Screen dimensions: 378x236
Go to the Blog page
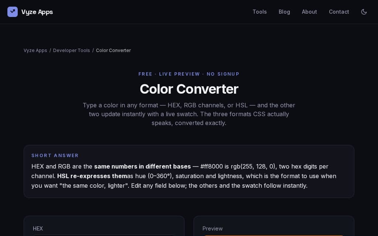284,12
